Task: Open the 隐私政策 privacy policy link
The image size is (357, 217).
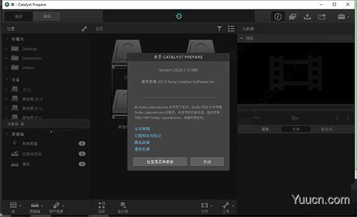Action: [x=142, y=143]
